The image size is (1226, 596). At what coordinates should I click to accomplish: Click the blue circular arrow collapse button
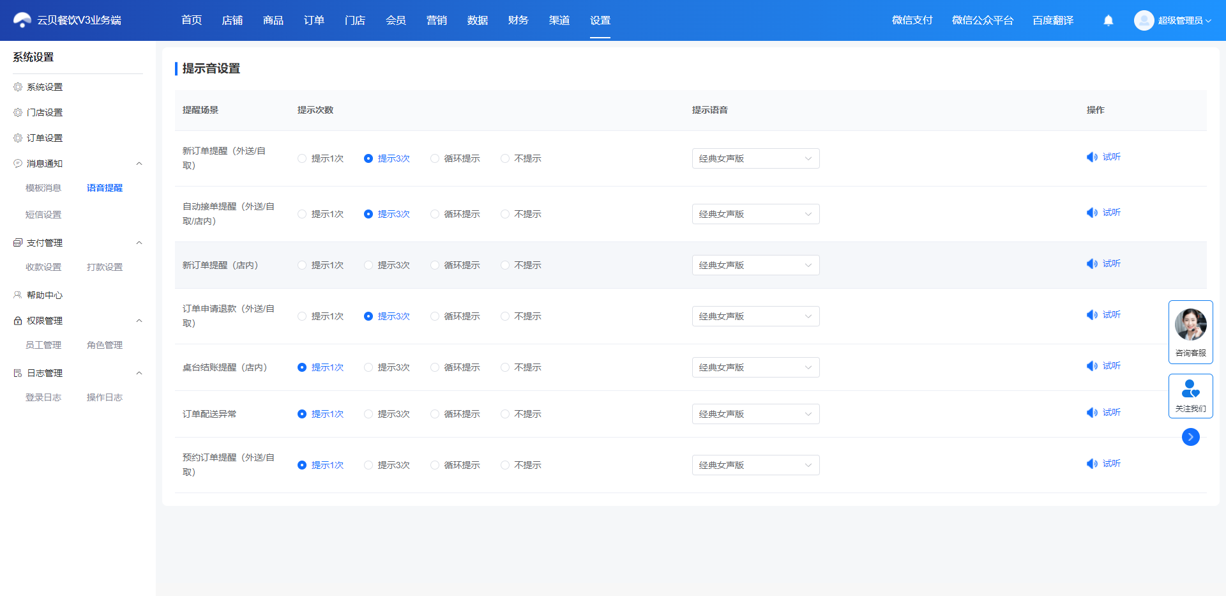[x=1191, y=437]
